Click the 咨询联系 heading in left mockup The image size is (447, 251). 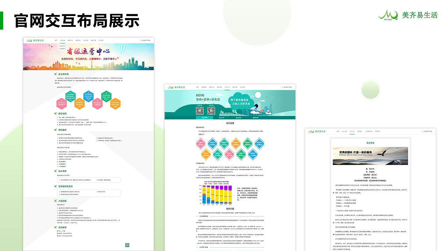pyautogui.click(x=62, y=227)
